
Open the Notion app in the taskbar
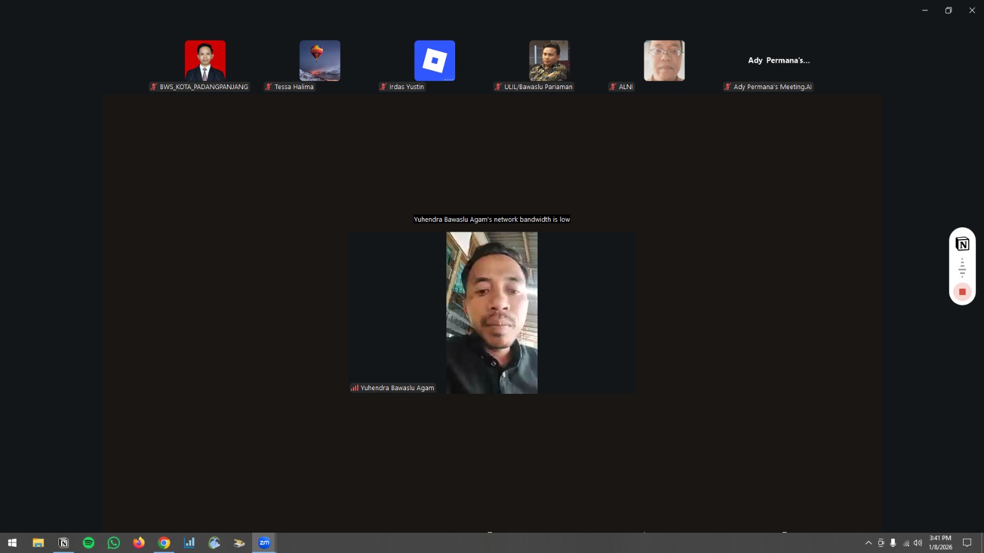[x=63, y=543]
